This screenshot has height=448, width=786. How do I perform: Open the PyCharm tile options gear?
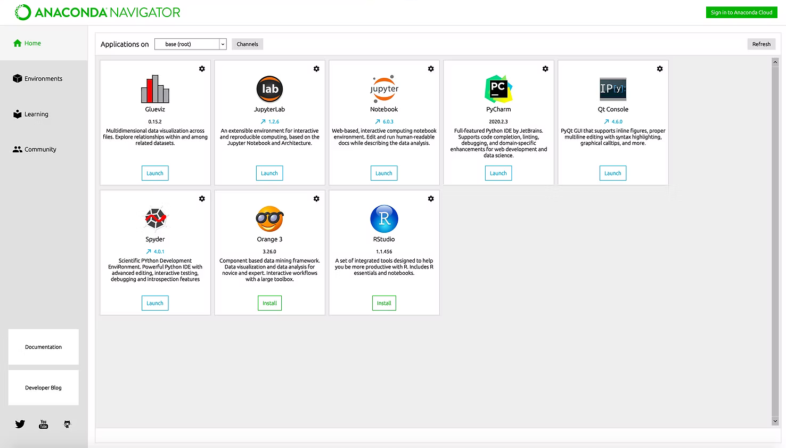pos(545,69)
